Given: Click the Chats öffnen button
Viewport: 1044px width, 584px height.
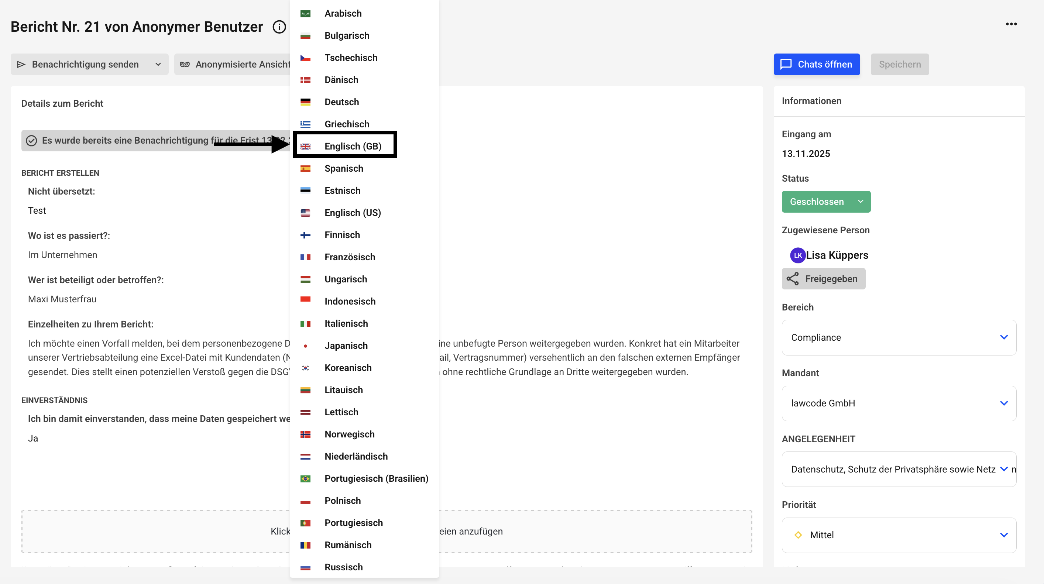Looking at the screenshot, I should (816, 65).
